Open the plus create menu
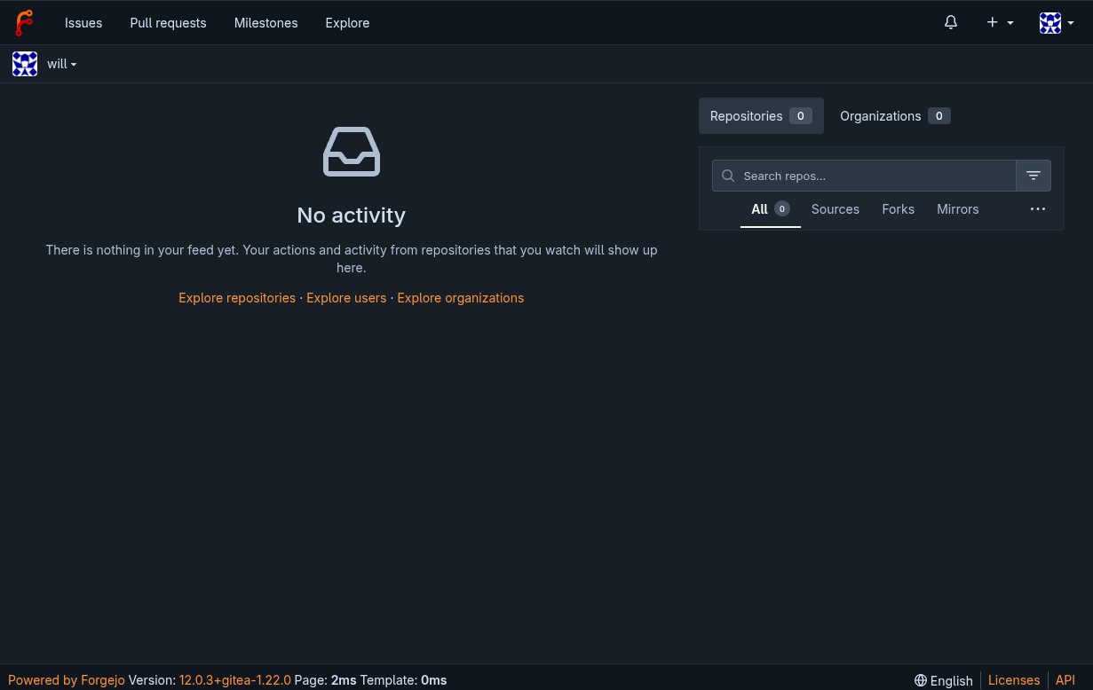 point(999,23)
